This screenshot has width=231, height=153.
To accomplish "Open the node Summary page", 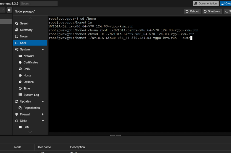I will 30,30.
